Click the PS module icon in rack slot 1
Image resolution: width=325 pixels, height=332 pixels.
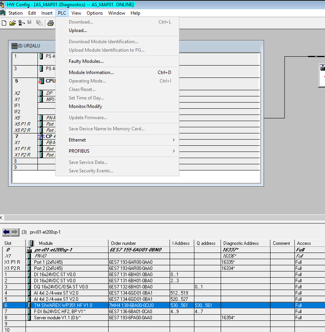[41, 56]
